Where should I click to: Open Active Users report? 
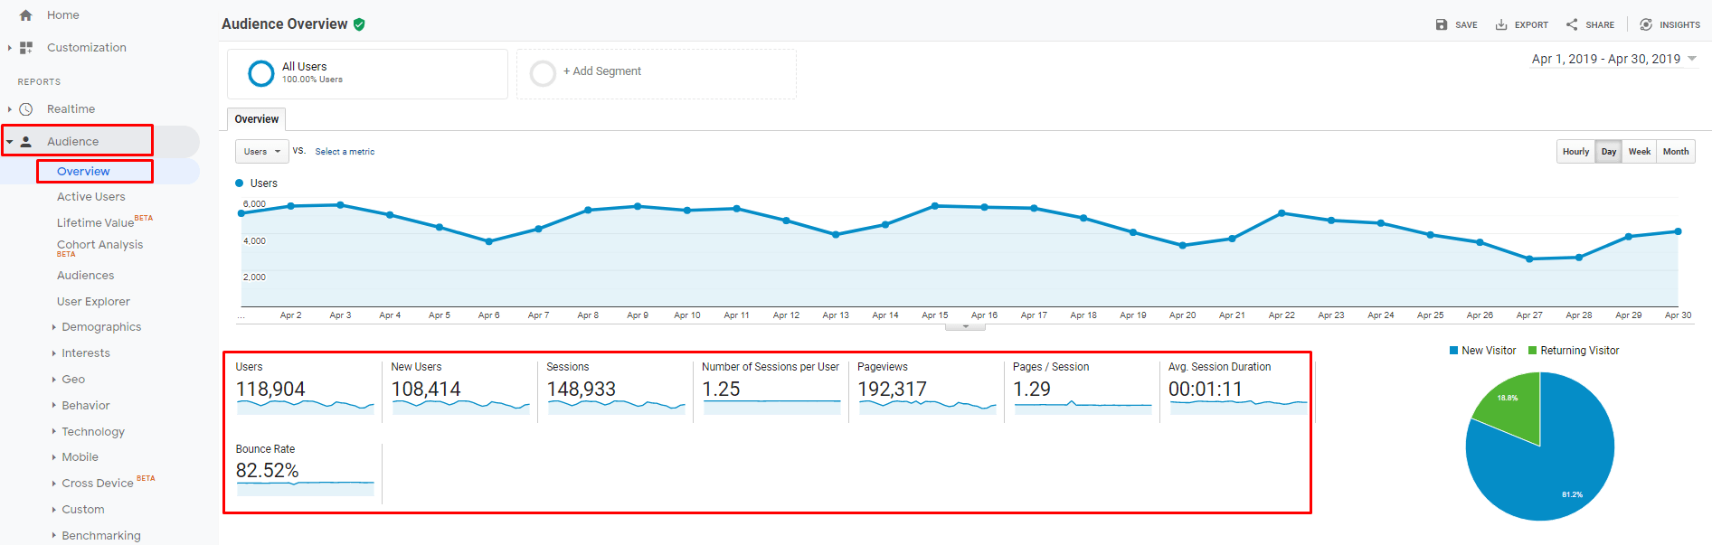click(x=90, y=197)
